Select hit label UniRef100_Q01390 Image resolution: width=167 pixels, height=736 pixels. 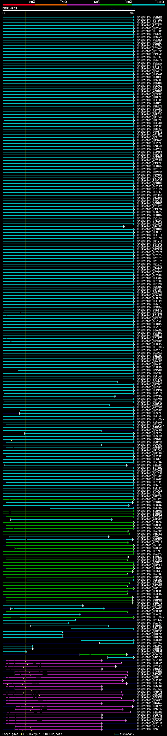click(150, 51)
